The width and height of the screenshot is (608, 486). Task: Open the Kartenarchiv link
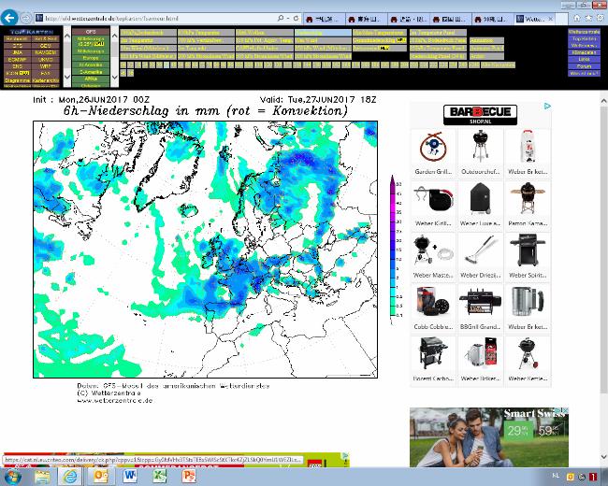[x=46, y=80]
